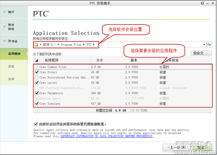Click the Creo Common Files checkbox
The height and width of the screenshot is (155, 217).
[x=37, y=67]
